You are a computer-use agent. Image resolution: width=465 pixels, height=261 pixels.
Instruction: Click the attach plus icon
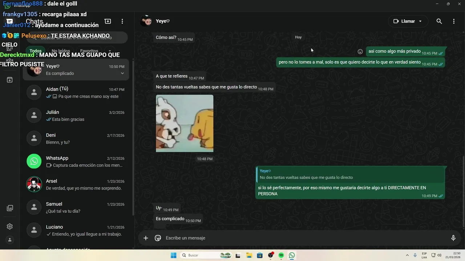[146, 238]
